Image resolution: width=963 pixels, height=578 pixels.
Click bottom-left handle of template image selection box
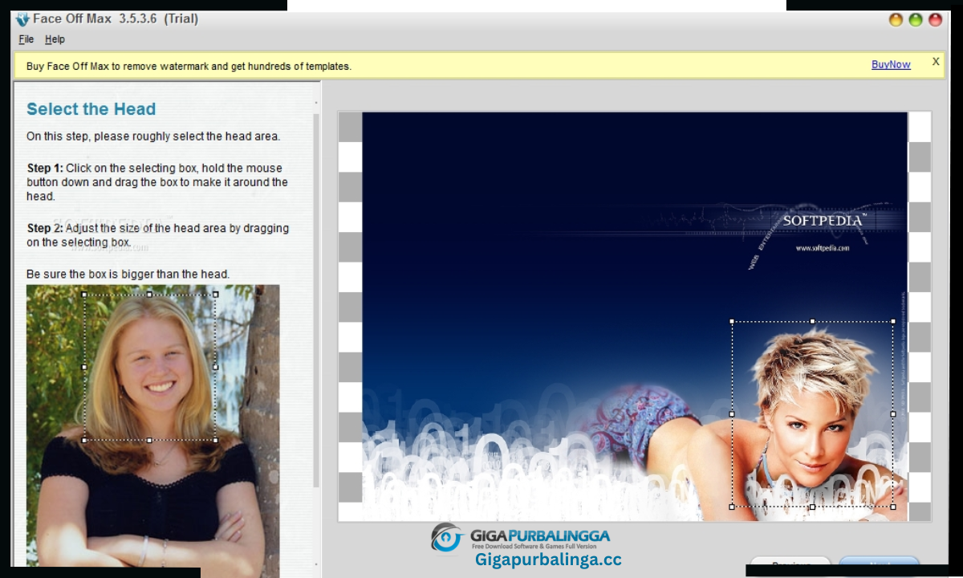pyautogui.click(x=732, y=507)
